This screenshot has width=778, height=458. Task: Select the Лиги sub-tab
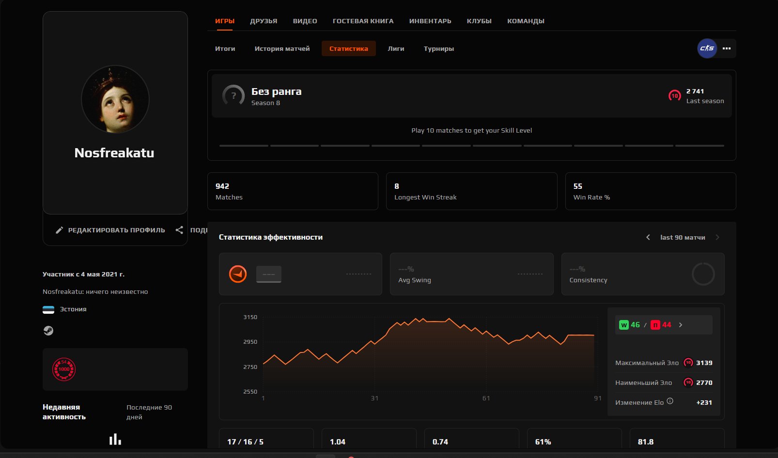[396, 48]
